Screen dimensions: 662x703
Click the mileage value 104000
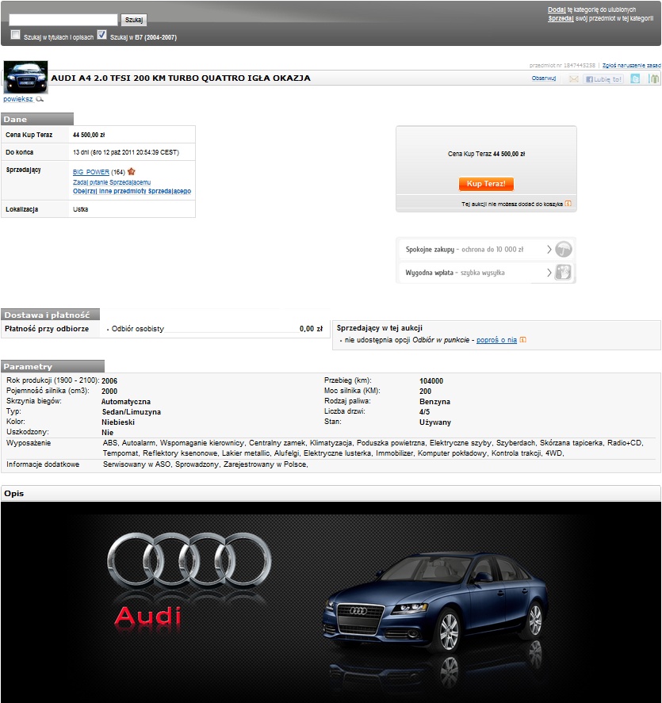pos(431,380)
